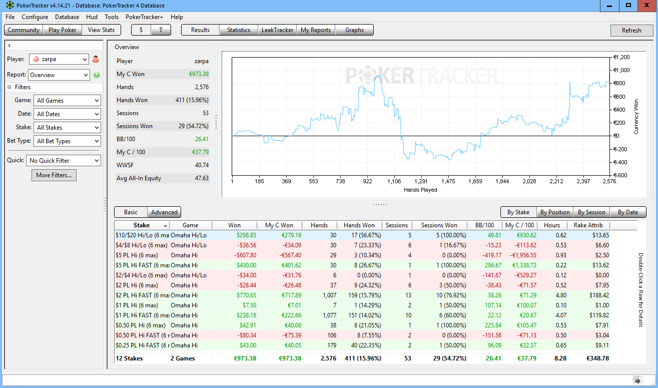Image resolution: width=658 pixels, height=388 pixels.
Task: Click the Refresh button
Action: (x=631, y=31)
